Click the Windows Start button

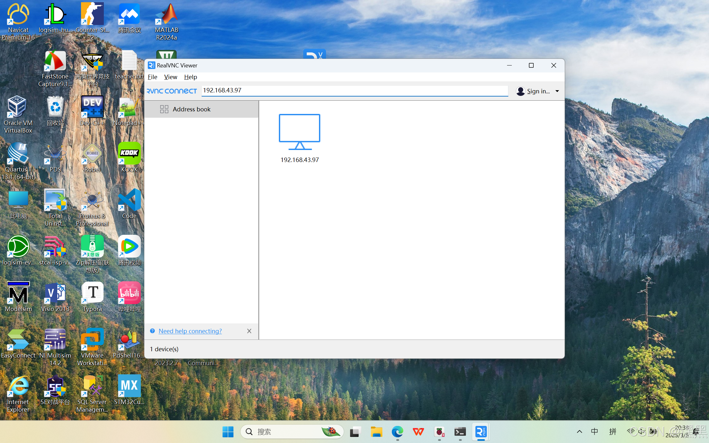(x=228, y=432)
